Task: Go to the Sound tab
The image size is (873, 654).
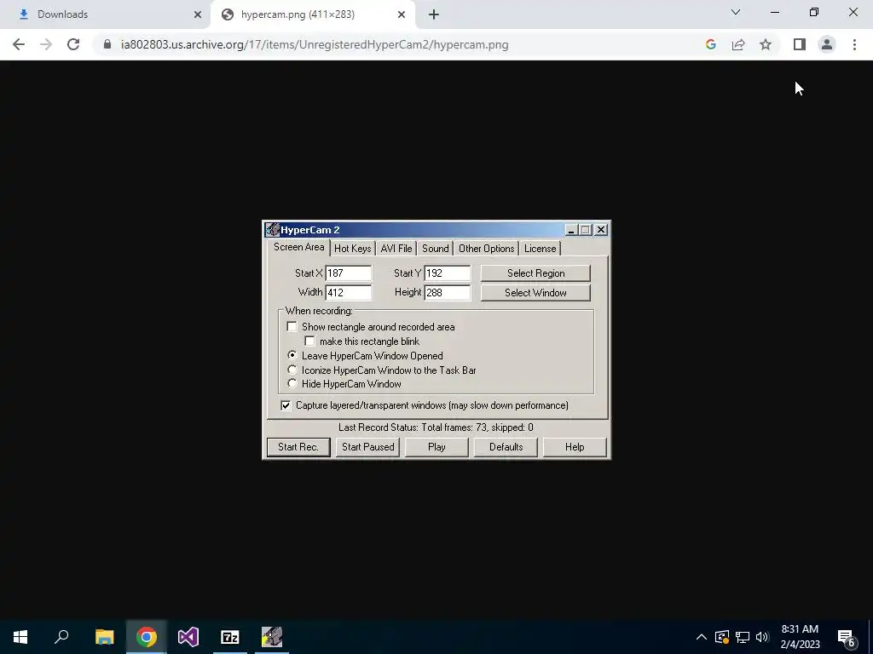Action: pyautogui.click(x=436, y=249)
